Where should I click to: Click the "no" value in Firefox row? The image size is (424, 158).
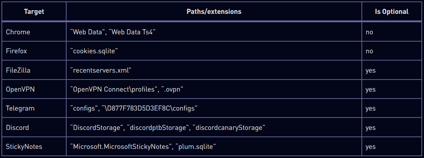[369, 51]
